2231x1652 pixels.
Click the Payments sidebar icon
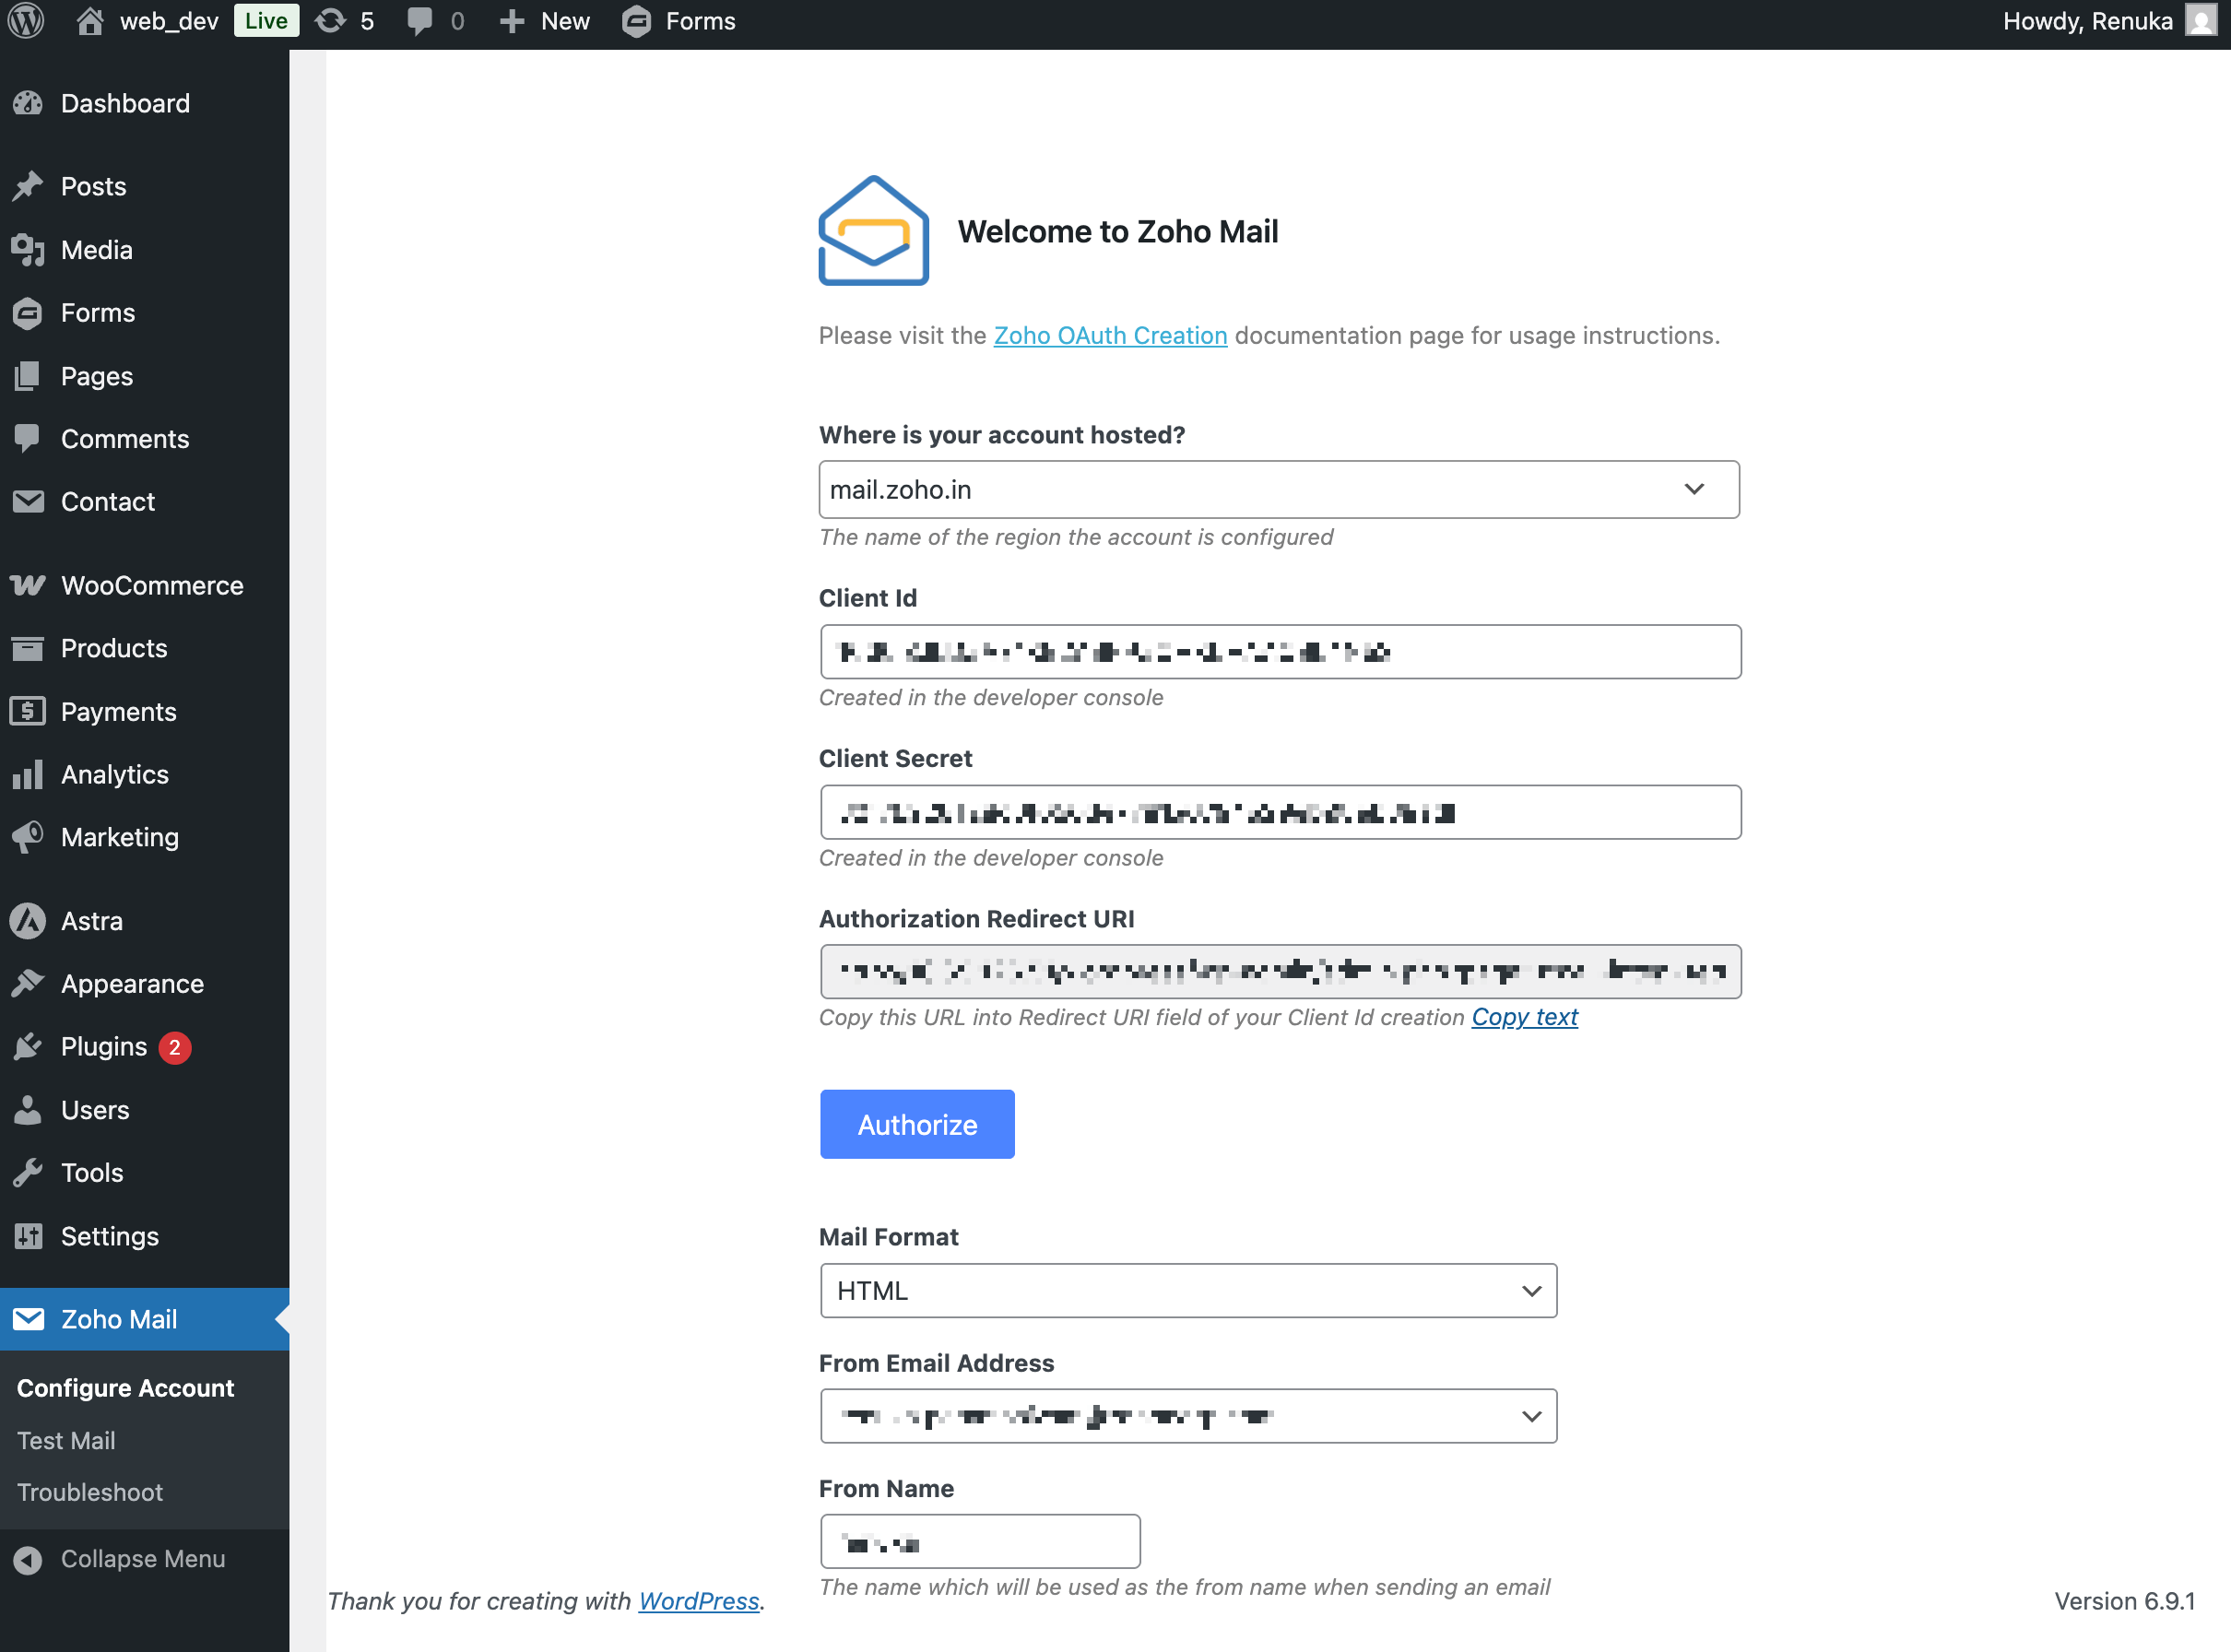[27, 711]
